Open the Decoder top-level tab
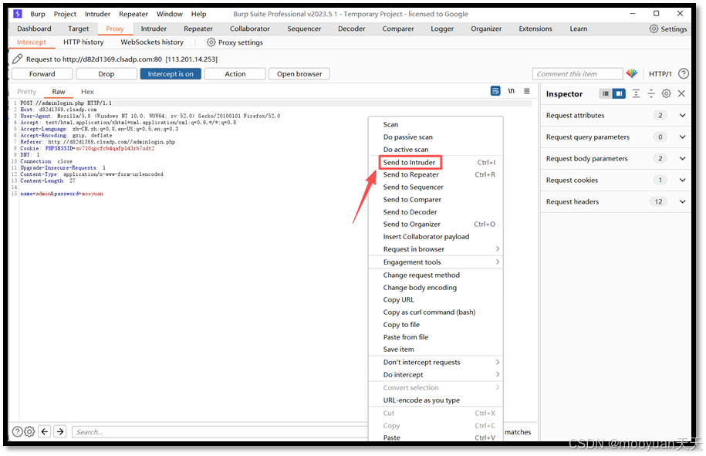Image resolution: width=706 pixels, height=456 pixels. [x=352, y=29]
